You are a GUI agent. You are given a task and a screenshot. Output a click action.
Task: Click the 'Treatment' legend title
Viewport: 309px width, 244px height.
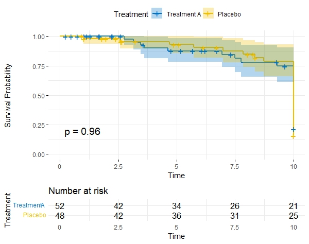click(x=132, y=14)
